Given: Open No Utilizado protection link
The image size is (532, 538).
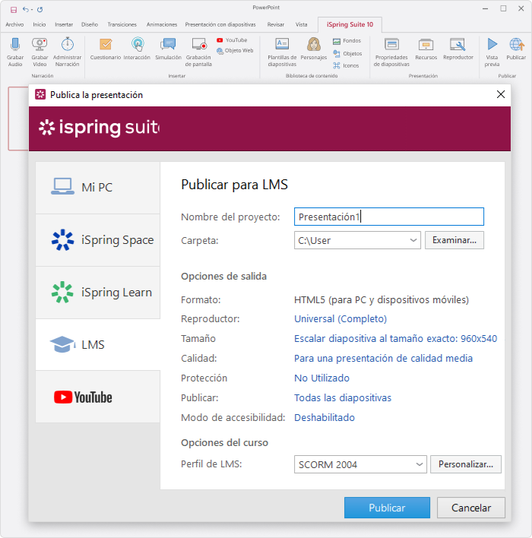Looking at the screenshot, I should [321, 378].
